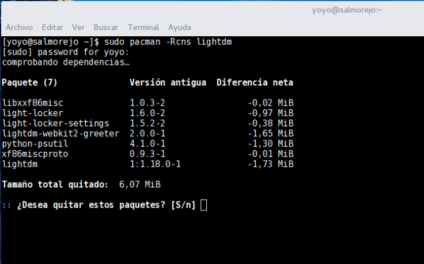Image resolution: width=424 pixels, height=264 pixels.
Task: Click the 'Paquete (7)' header
Action: click(x=29, y=83)
